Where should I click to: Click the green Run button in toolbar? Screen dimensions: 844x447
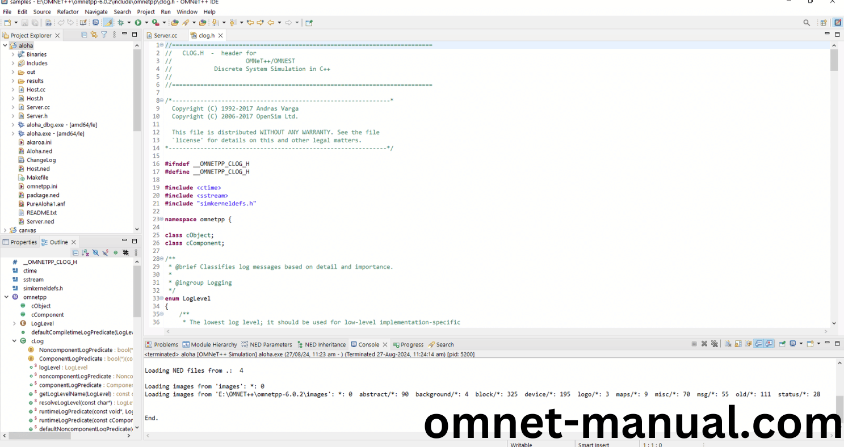138,23
